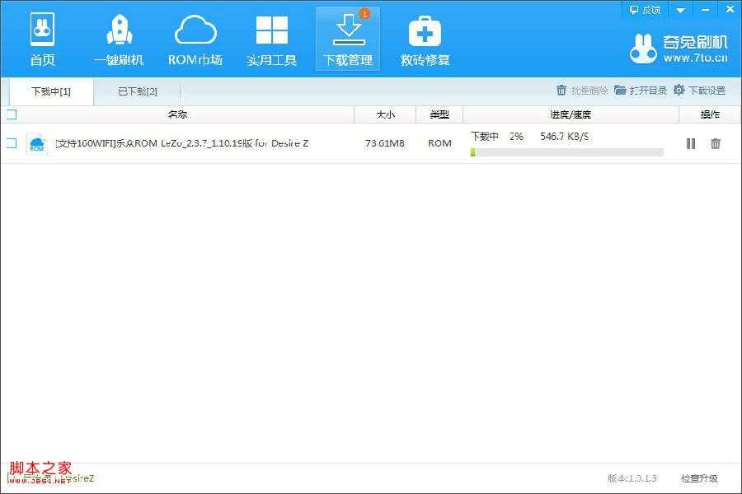
Task: Click the 检查升级 link
Action: pyautogui.click(x=699, y=478)
